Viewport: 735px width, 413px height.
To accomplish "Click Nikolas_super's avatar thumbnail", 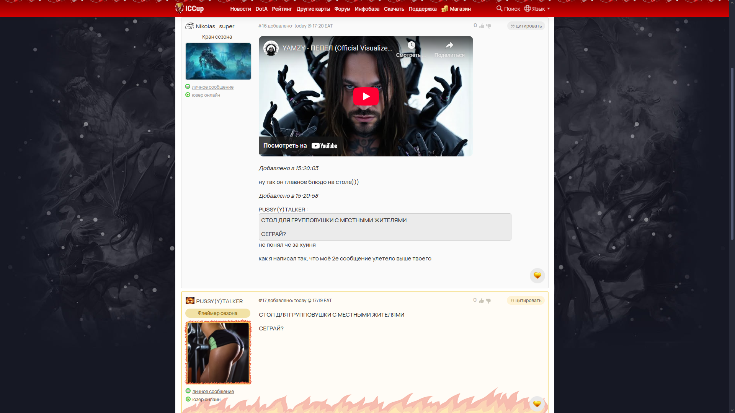I will (x=218, y=61).
